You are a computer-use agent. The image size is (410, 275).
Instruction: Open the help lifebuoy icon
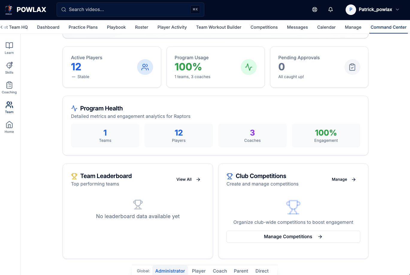coord(315,10)
